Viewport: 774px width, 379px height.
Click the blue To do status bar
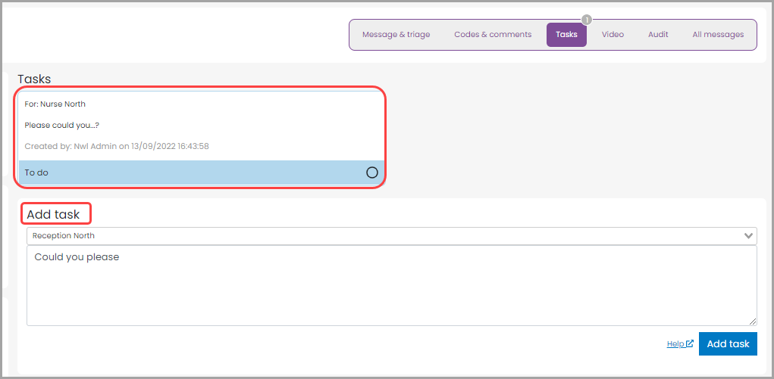tap(190, 172)
